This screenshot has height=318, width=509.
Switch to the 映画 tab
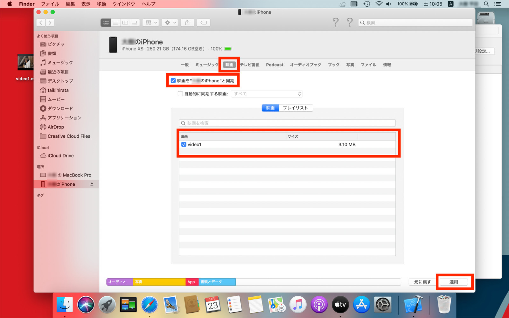229,65
